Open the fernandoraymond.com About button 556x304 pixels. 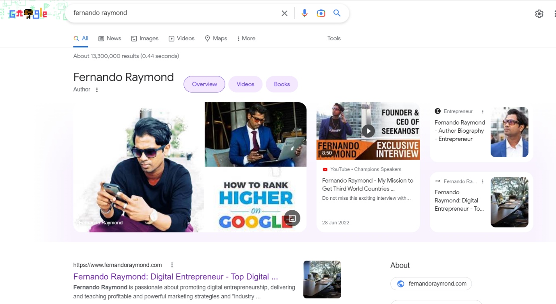[x=431, y=284]
